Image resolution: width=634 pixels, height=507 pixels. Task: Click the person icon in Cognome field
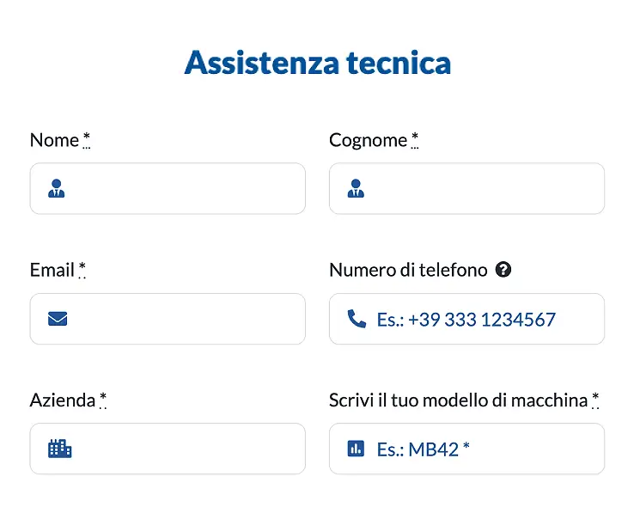[356, 188]
